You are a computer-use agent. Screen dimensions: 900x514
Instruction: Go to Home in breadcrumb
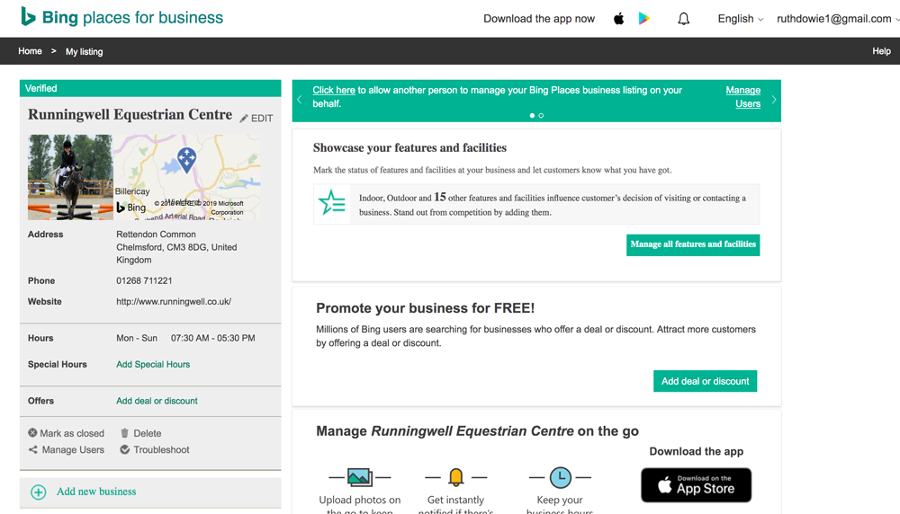30,51
